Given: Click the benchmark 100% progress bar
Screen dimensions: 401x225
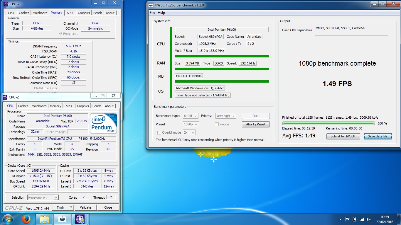Looking at the screenshot, I should click(328, 123).
